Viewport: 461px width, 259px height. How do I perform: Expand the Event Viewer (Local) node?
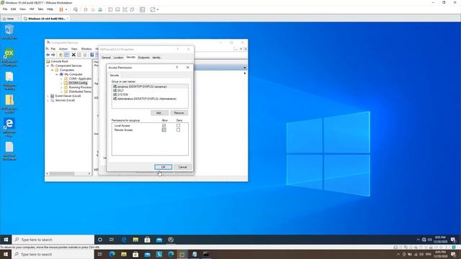[48, 96]
